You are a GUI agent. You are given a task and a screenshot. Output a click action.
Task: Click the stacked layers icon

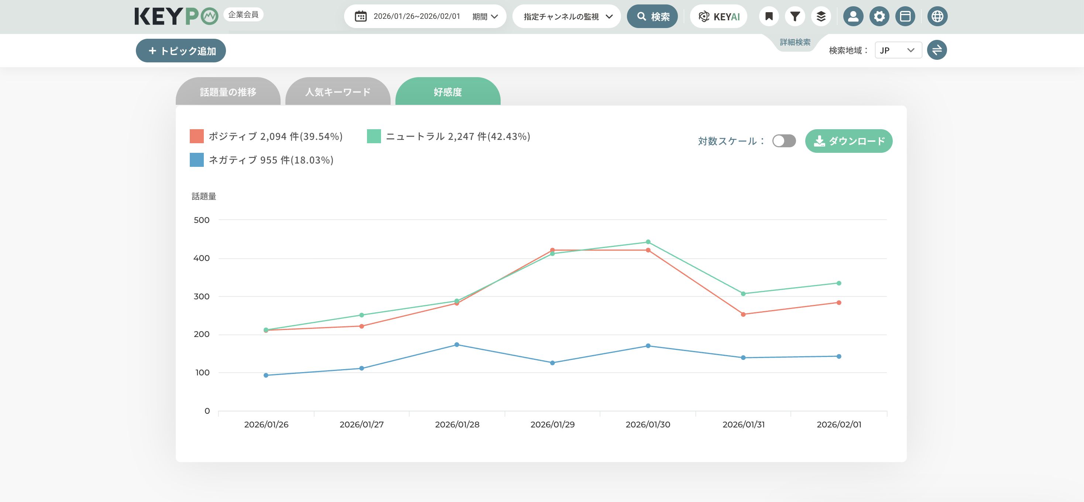coord(821,16)
